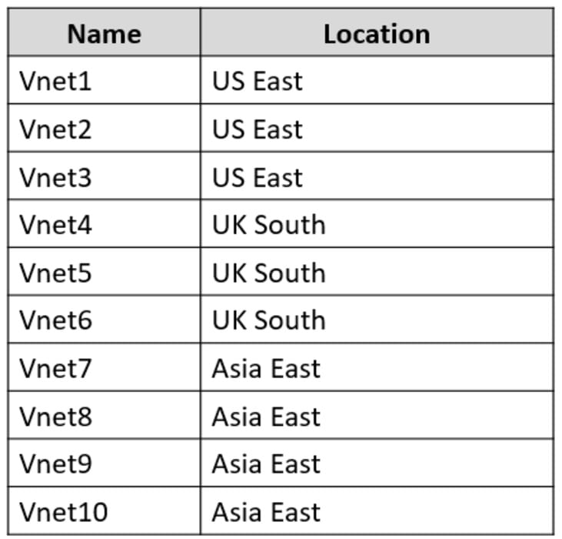Select the Vnet6 name cell
Image resolution: width=562 pixels, height=539 pixels.
coord(55,320)
